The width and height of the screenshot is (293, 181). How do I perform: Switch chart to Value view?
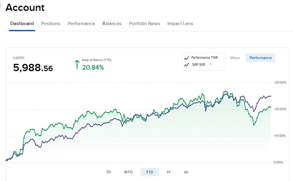[235, 58]
